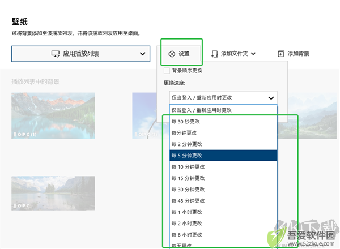Expand the arrow next to 添加文件夹
Screen dimensions: 340x249
tap(253, 54)
